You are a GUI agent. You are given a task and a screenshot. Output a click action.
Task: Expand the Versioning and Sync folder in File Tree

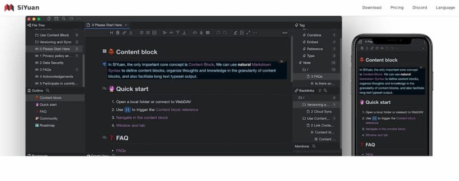tap(53, 42)
